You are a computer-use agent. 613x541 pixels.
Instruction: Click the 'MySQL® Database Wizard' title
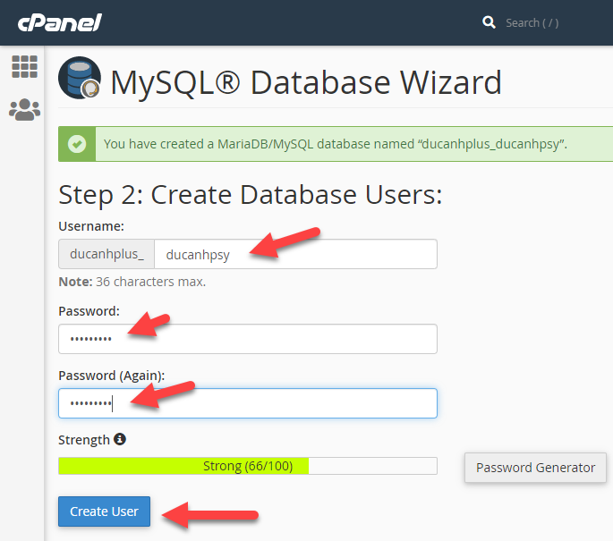pyautogui.click(x=306, y=82)
